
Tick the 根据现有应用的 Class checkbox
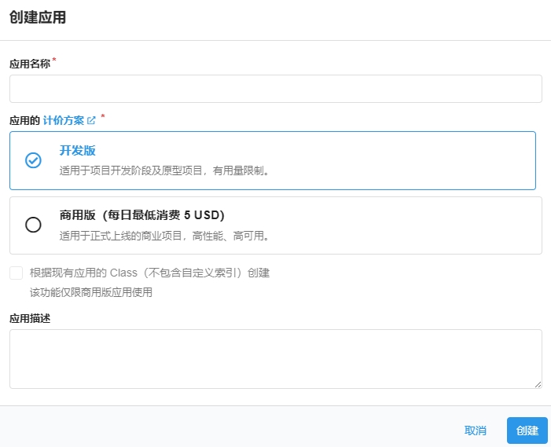click(x=16, y=273)
